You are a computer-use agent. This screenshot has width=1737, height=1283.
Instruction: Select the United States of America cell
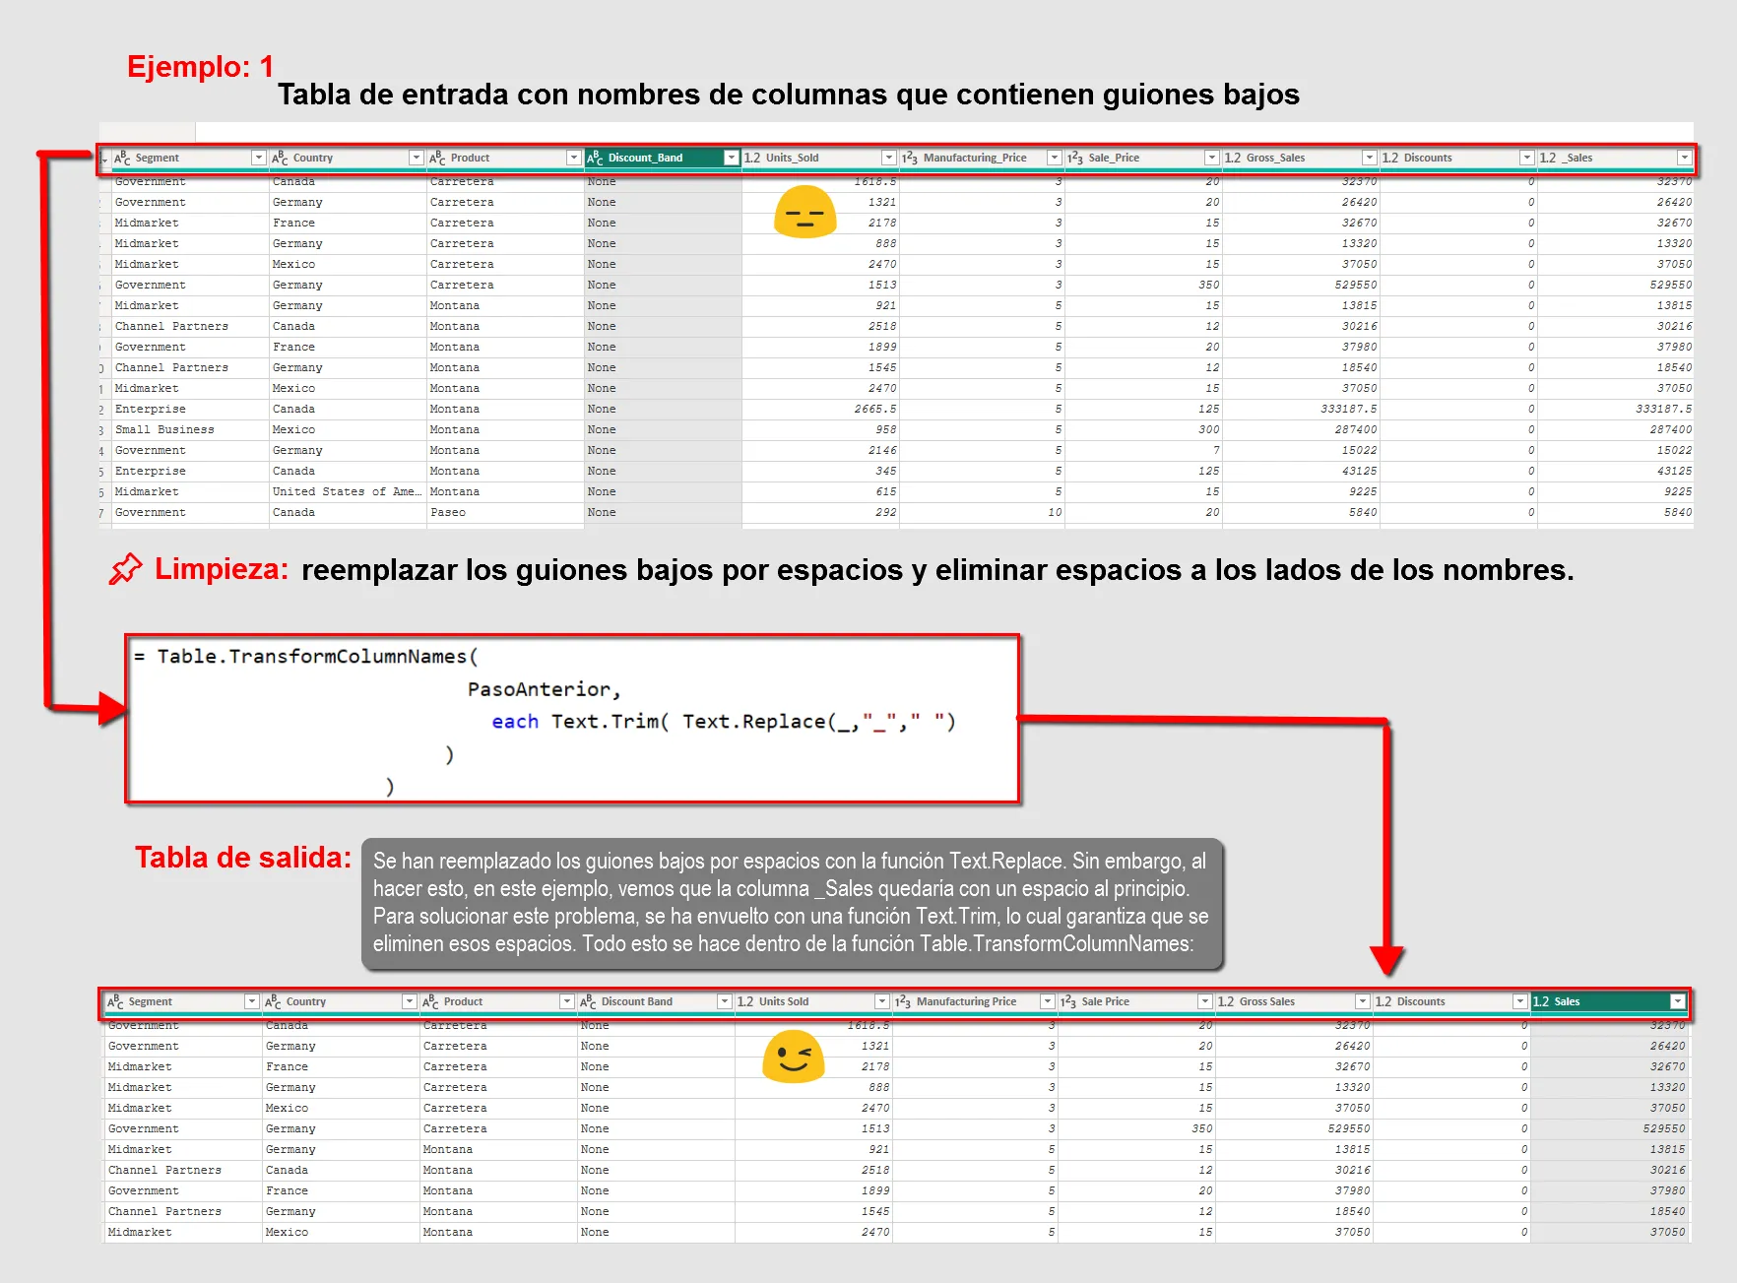point(347,491)
